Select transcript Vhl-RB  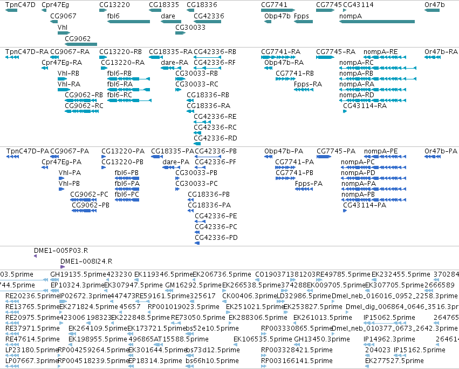point(68,73)
